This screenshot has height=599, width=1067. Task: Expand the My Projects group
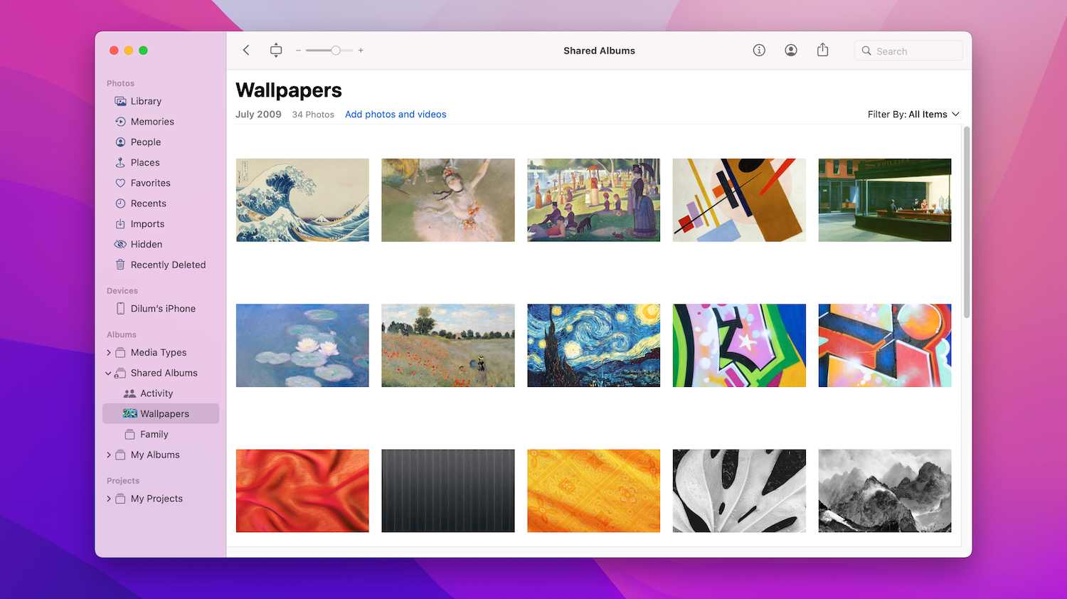(108, 499)
